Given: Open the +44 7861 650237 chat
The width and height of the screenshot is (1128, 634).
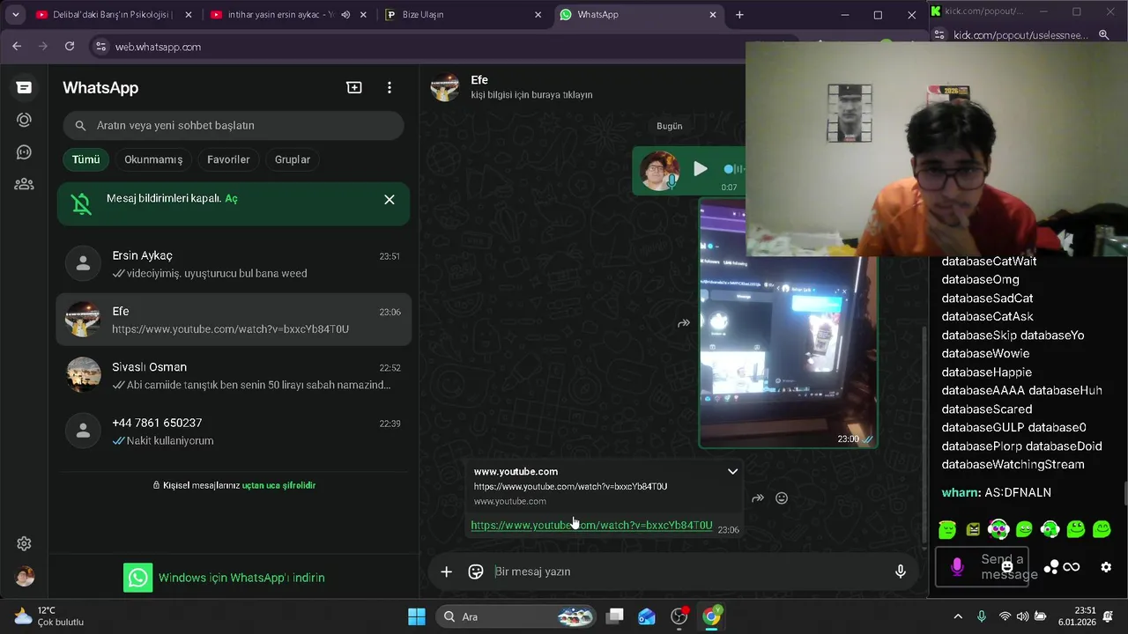Looking at the screenshot, I should click(x=234, y=431).
